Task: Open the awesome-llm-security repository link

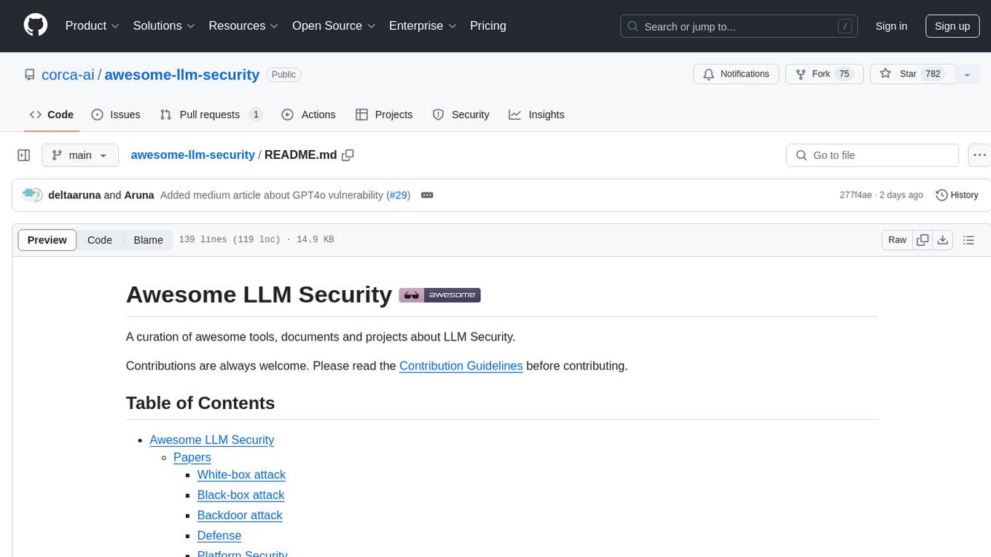Action: pos(182,74)
